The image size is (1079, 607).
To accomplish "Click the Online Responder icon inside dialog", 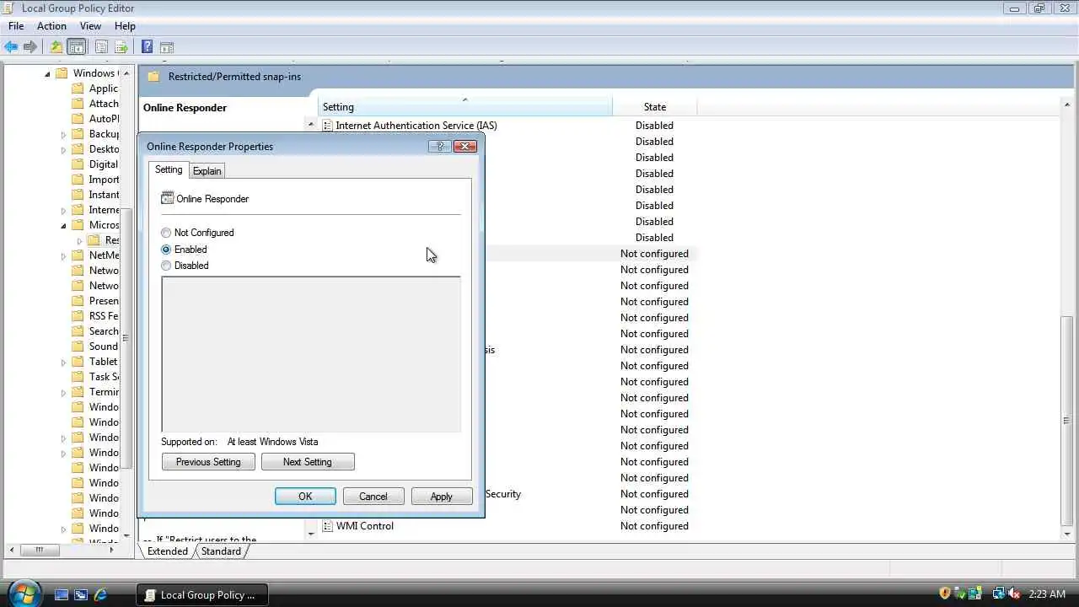I will tap(167, 198).
